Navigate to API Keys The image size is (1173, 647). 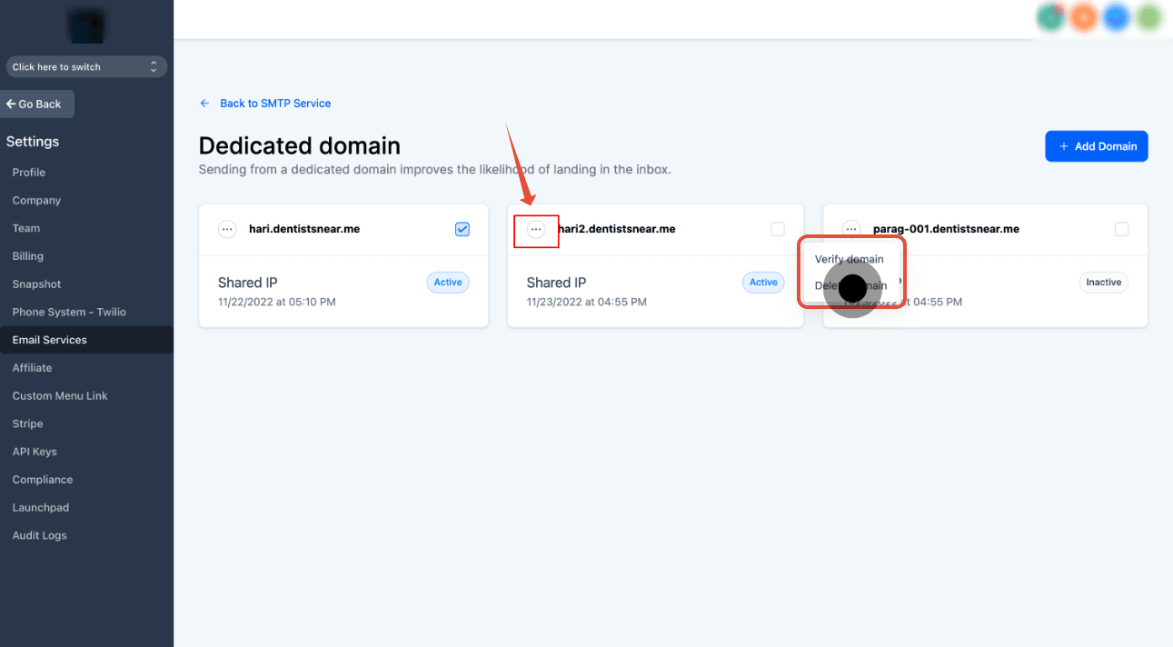tap(35, 452)
